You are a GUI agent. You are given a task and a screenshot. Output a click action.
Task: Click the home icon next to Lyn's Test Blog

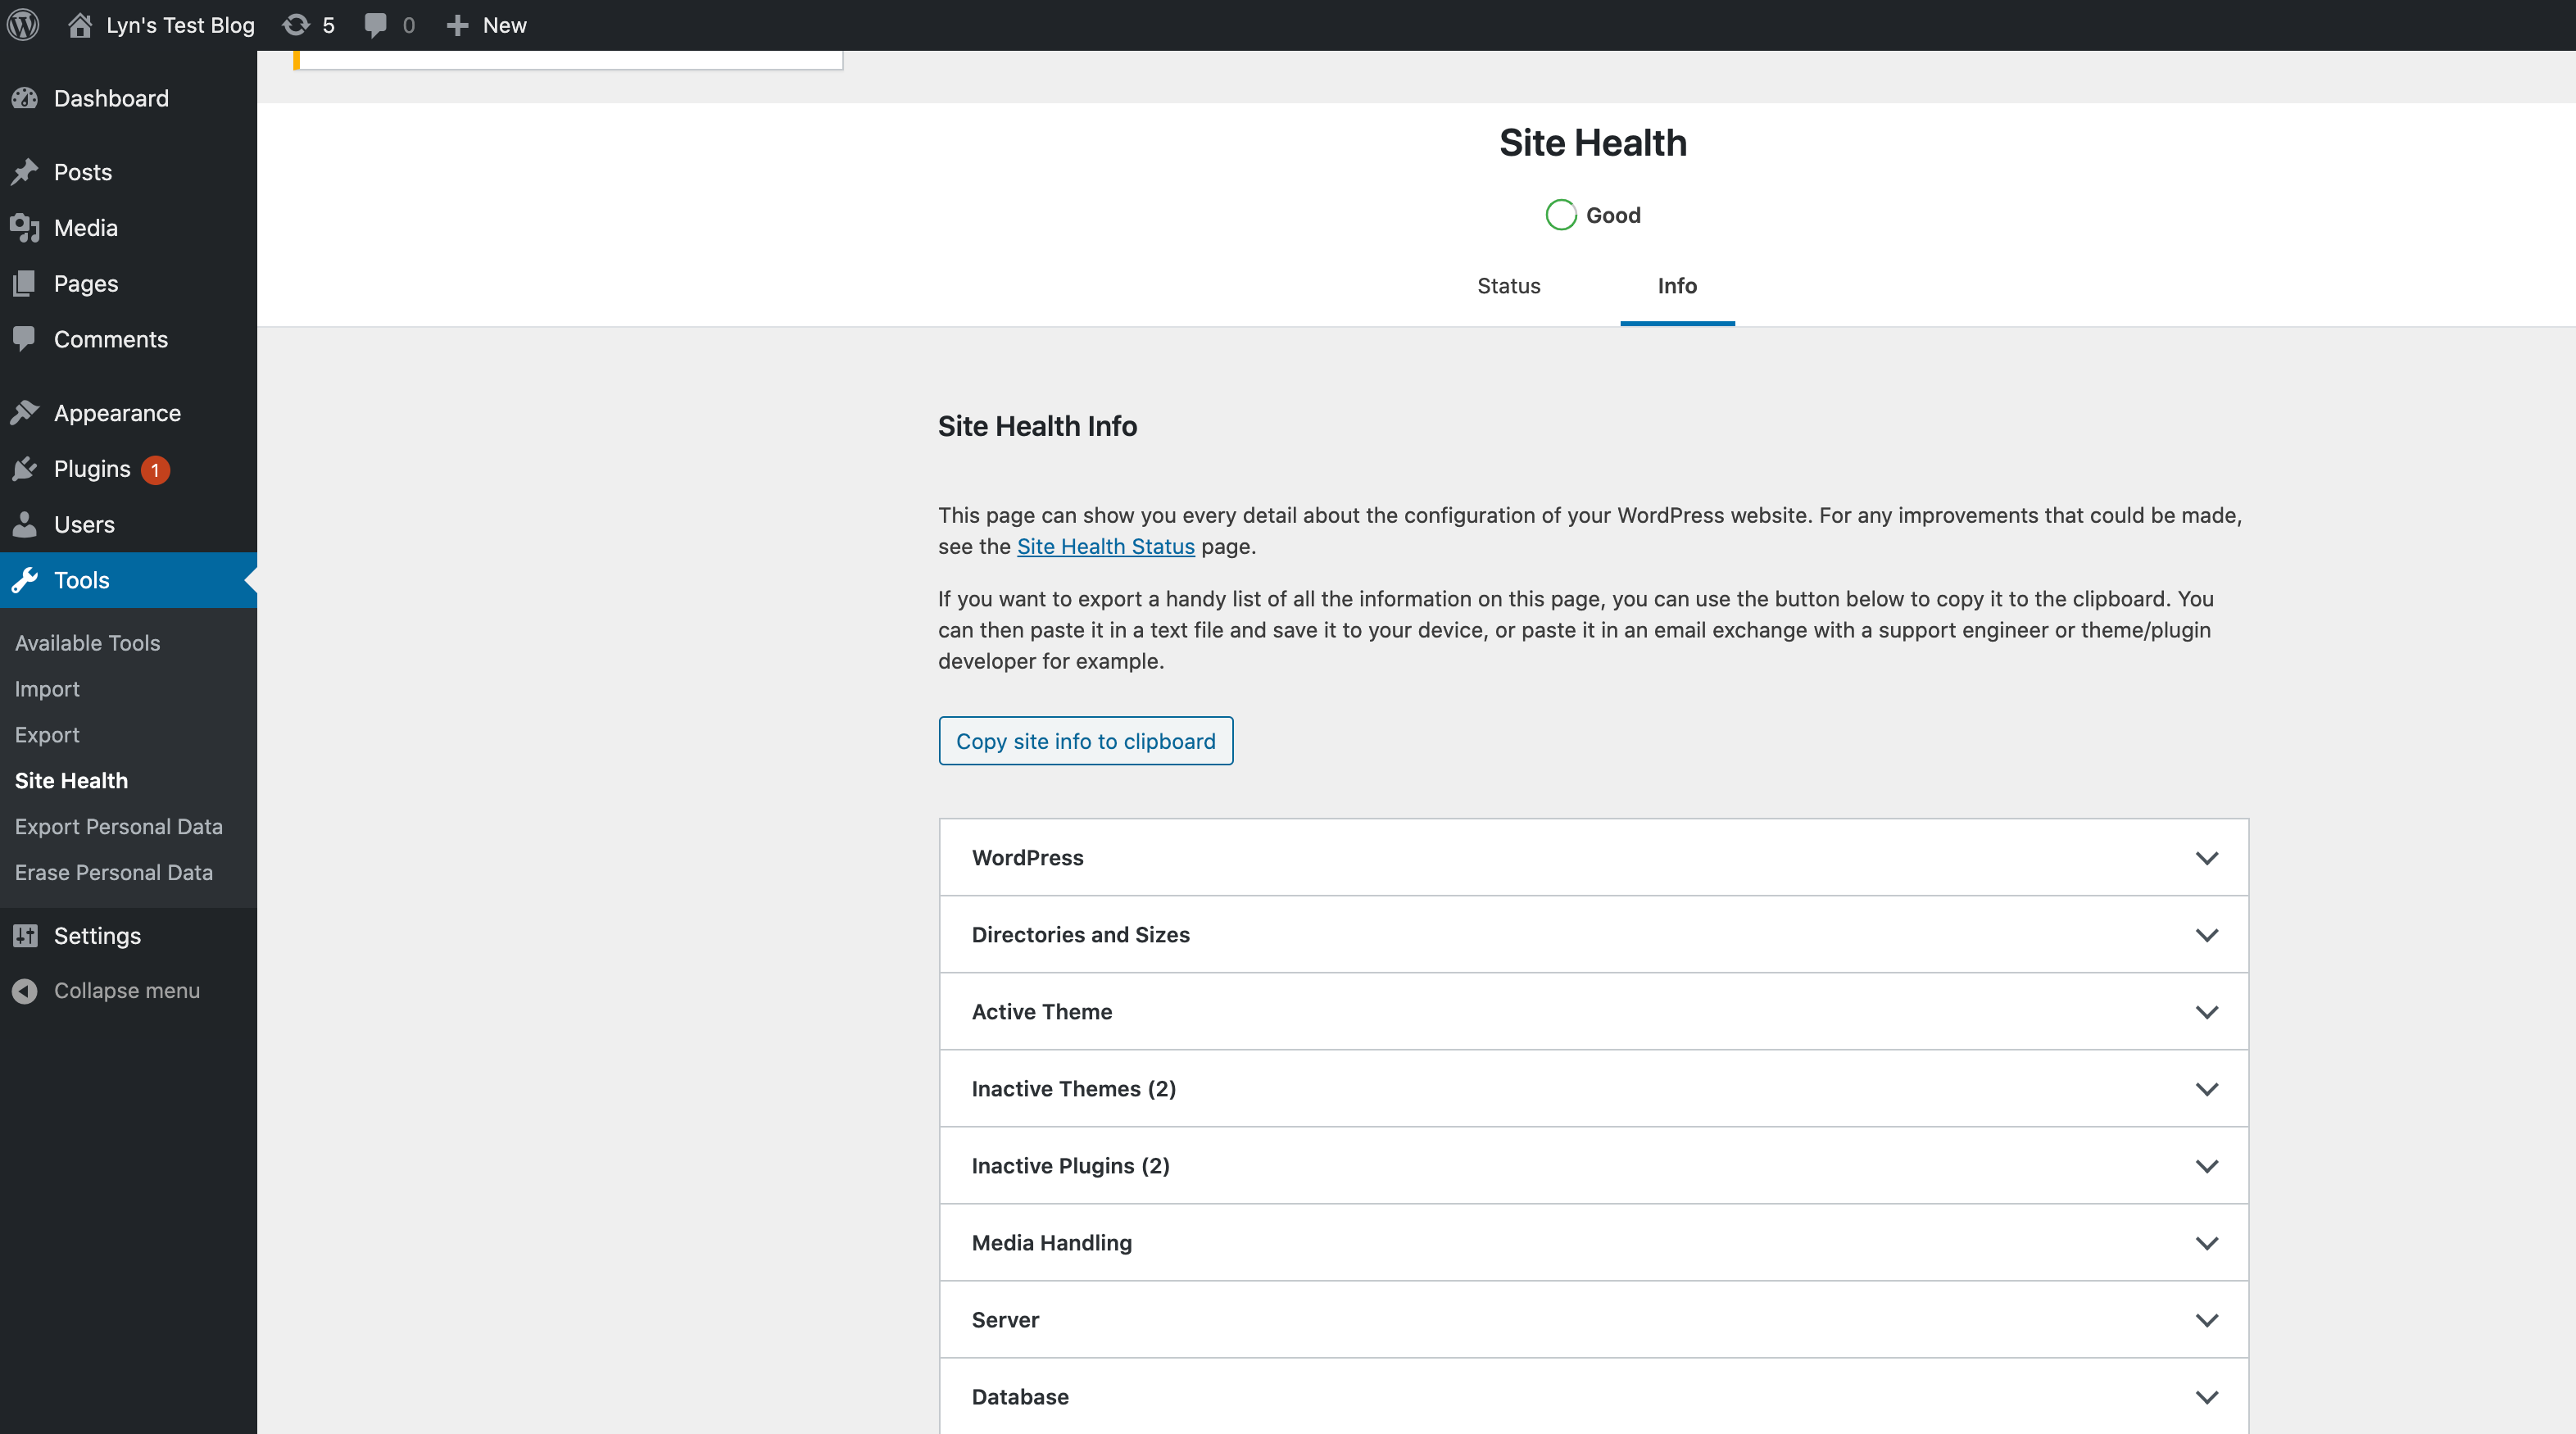pyautogui.click(x=79, y=24)
